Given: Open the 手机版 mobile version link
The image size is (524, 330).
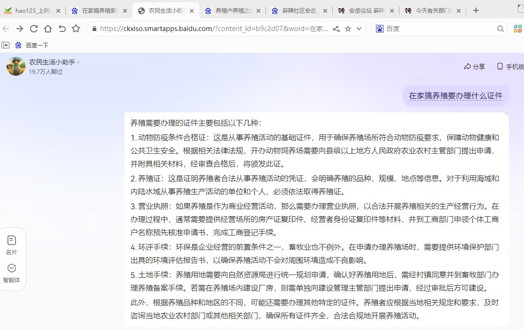Looking at the screenshot, I should 510,67.
